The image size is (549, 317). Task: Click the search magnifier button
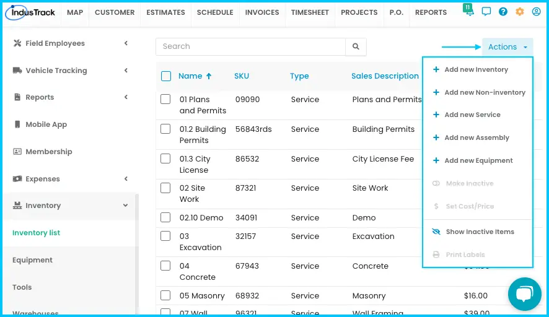click(356, 46)
